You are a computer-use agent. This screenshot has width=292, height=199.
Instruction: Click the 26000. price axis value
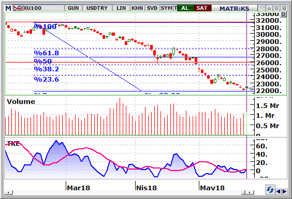[x=269, y=63]
